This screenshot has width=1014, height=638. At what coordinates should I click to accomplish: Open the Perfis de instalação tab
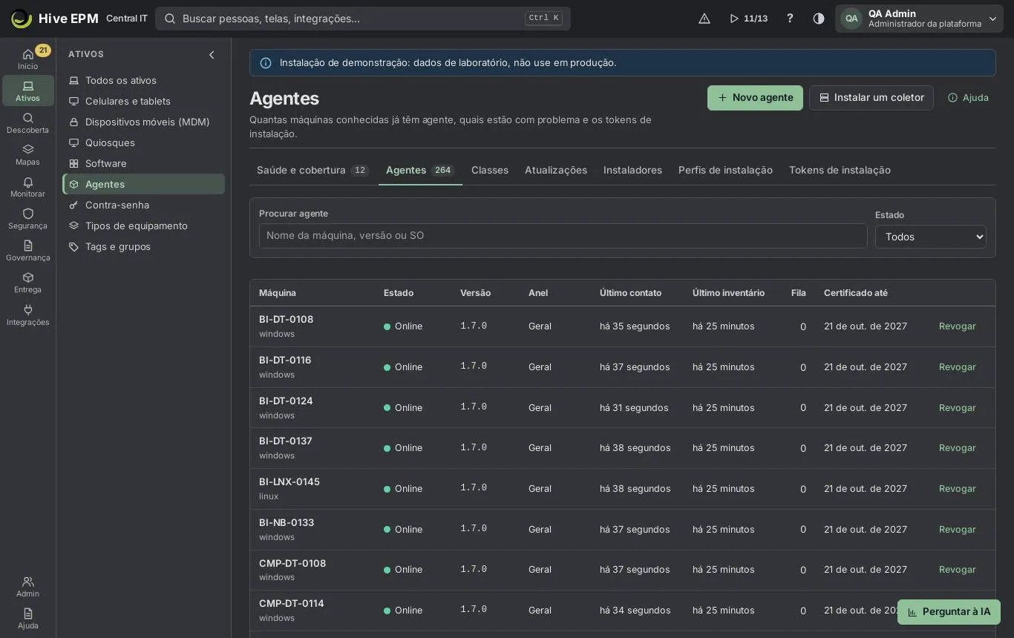[725, 170]
